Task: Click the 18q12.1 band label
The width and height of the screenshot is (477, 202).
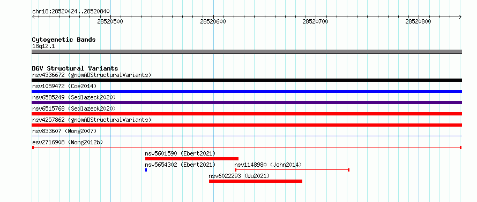Action: click(43, 46)
